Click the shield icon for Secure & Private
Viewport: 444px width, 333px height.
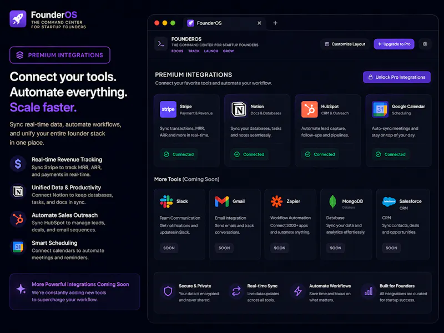[x=168, y=291]
